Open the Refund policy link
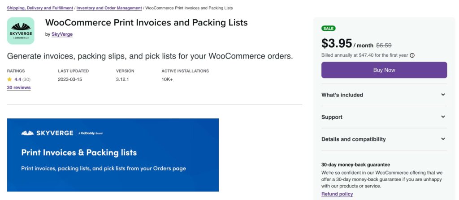 337,194
